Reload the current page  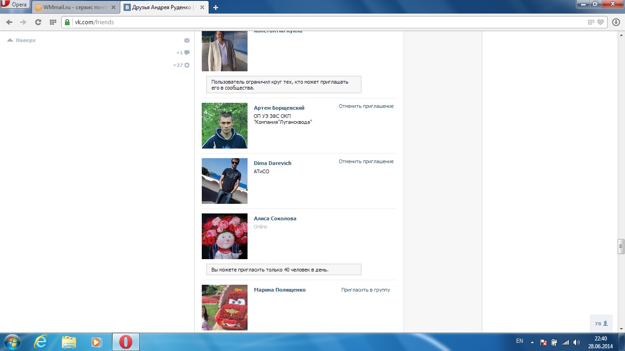pos(38,22)
